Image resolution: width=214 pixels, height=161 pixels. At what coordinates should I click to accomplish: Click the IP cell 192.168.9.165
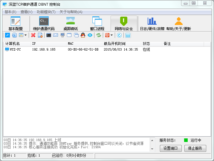44,49
